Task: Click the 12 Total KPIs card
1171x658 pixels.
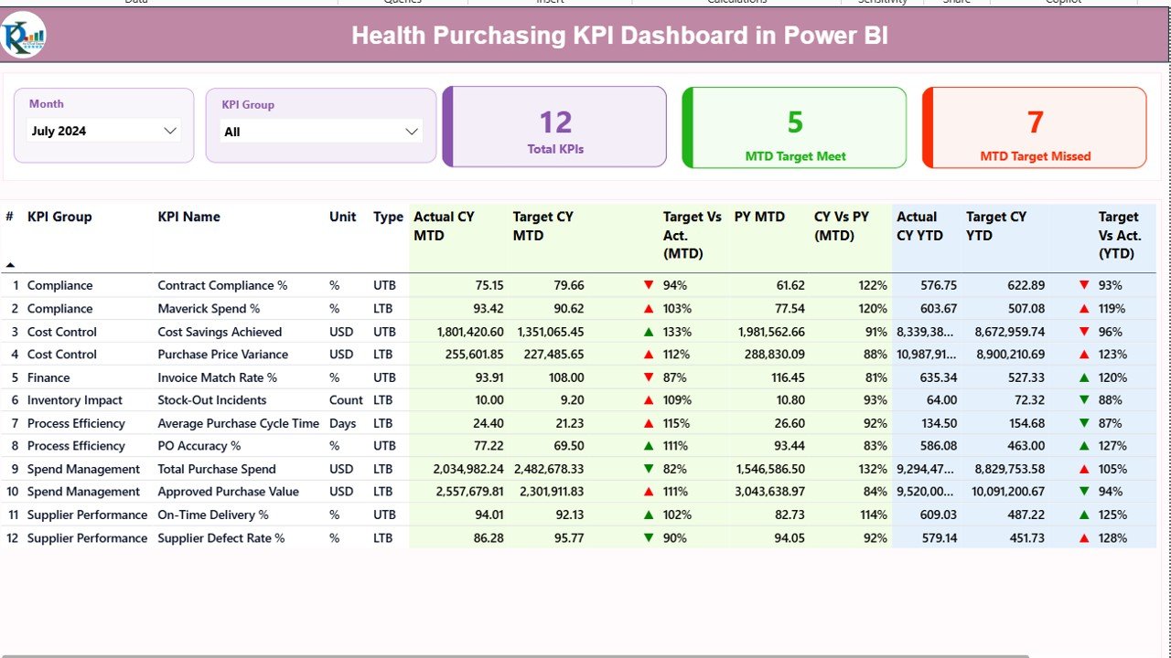Action: (554, 127)
